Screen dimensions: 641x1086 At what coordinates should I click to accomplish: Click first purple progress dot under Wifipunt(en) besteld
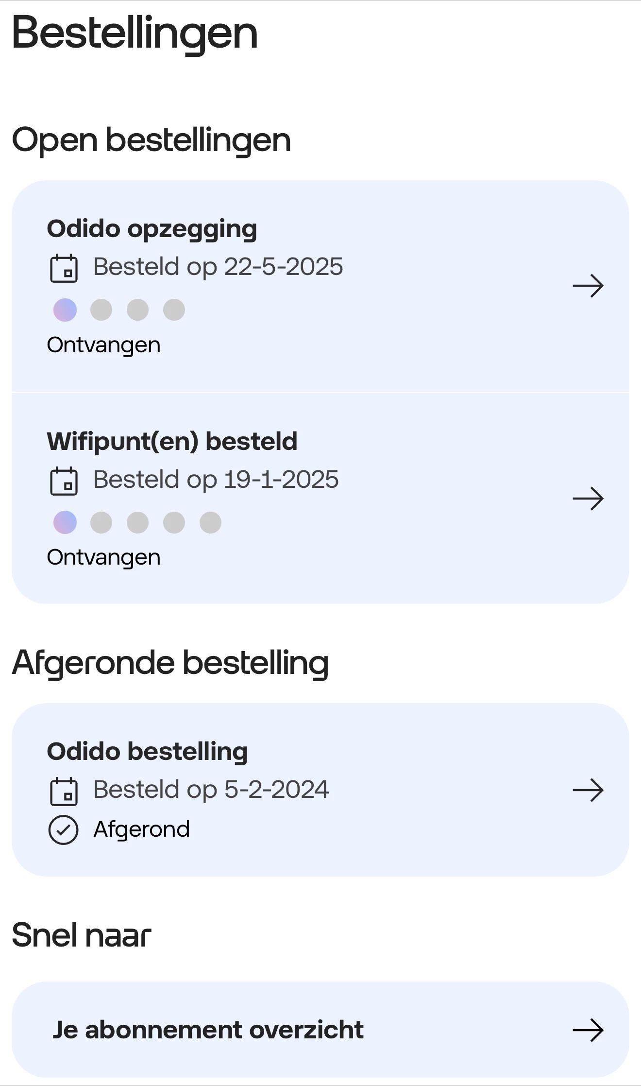pyautogui.click(x=65, y=522)
